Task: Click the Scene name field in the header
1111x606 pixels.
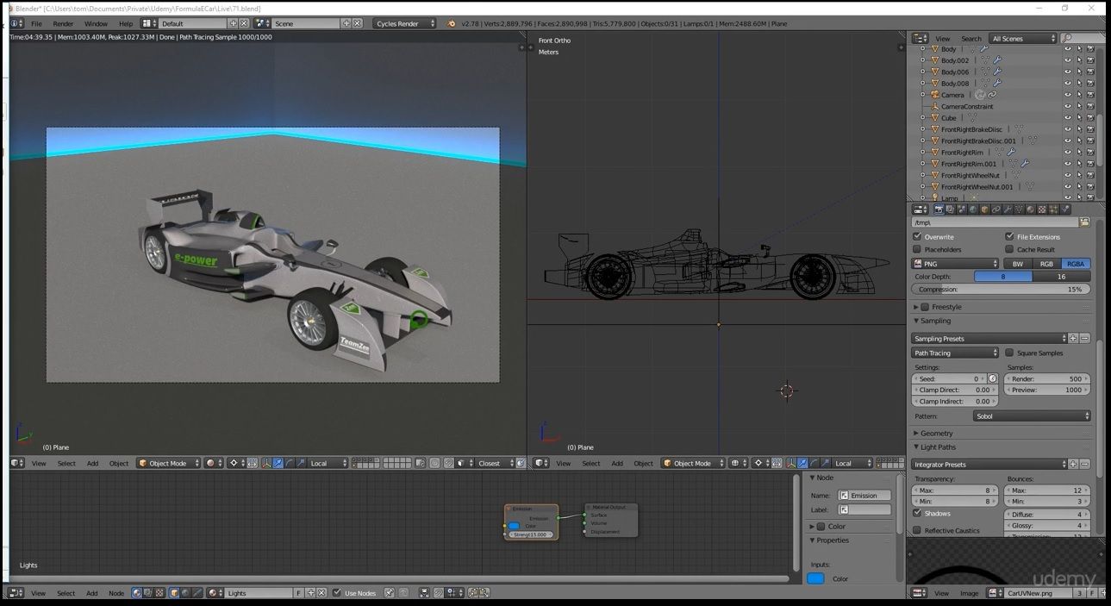Action: (305, 23)
